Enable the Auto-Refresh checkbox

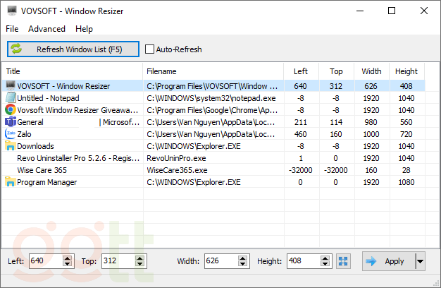click(149, 49)
